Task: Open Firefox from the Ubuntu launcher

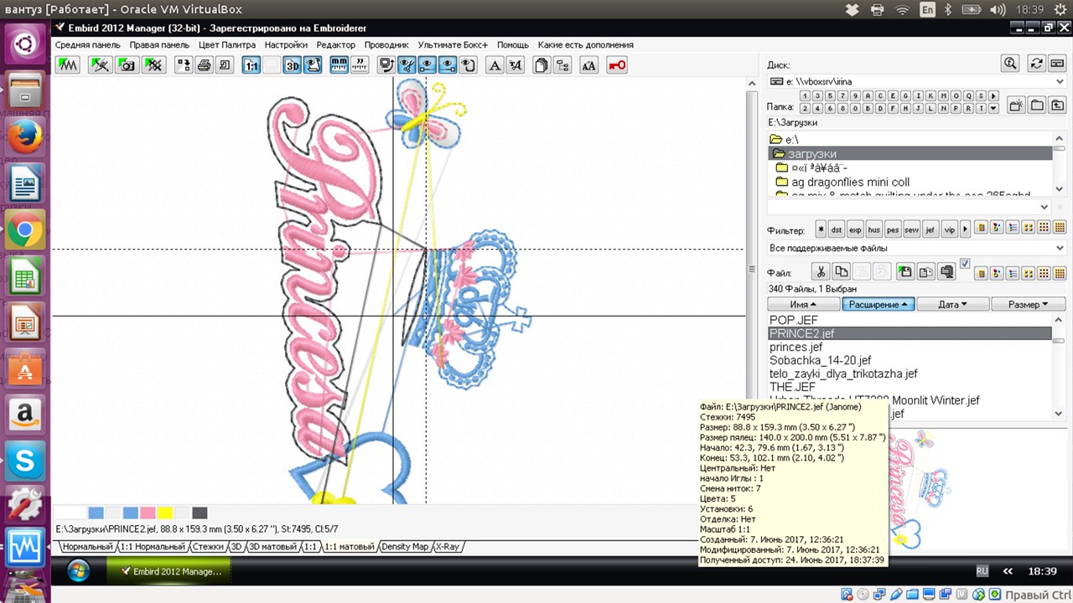Action: pyautogui.click(x=25, y=135)
